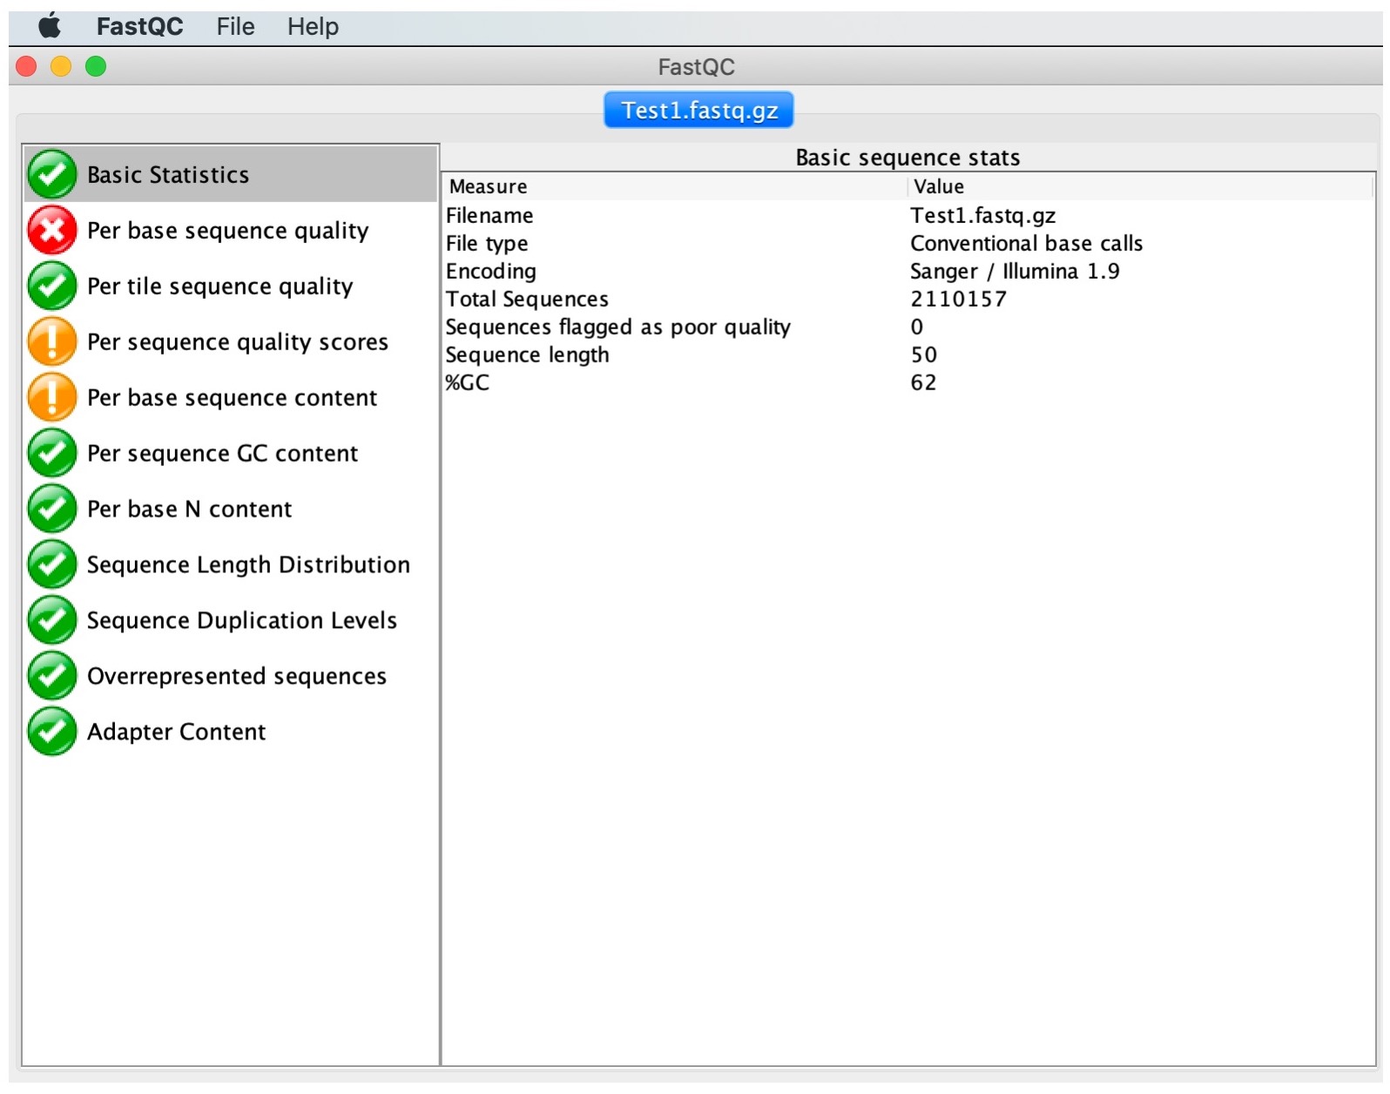Select Per base N content module
The height and width of the screenshot is (1094, 1390).
[x=189, y=509]
